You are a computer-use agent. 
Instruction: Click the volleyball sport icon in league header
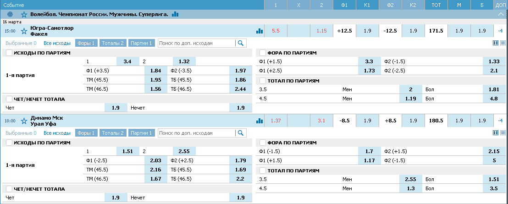(10, 14)
